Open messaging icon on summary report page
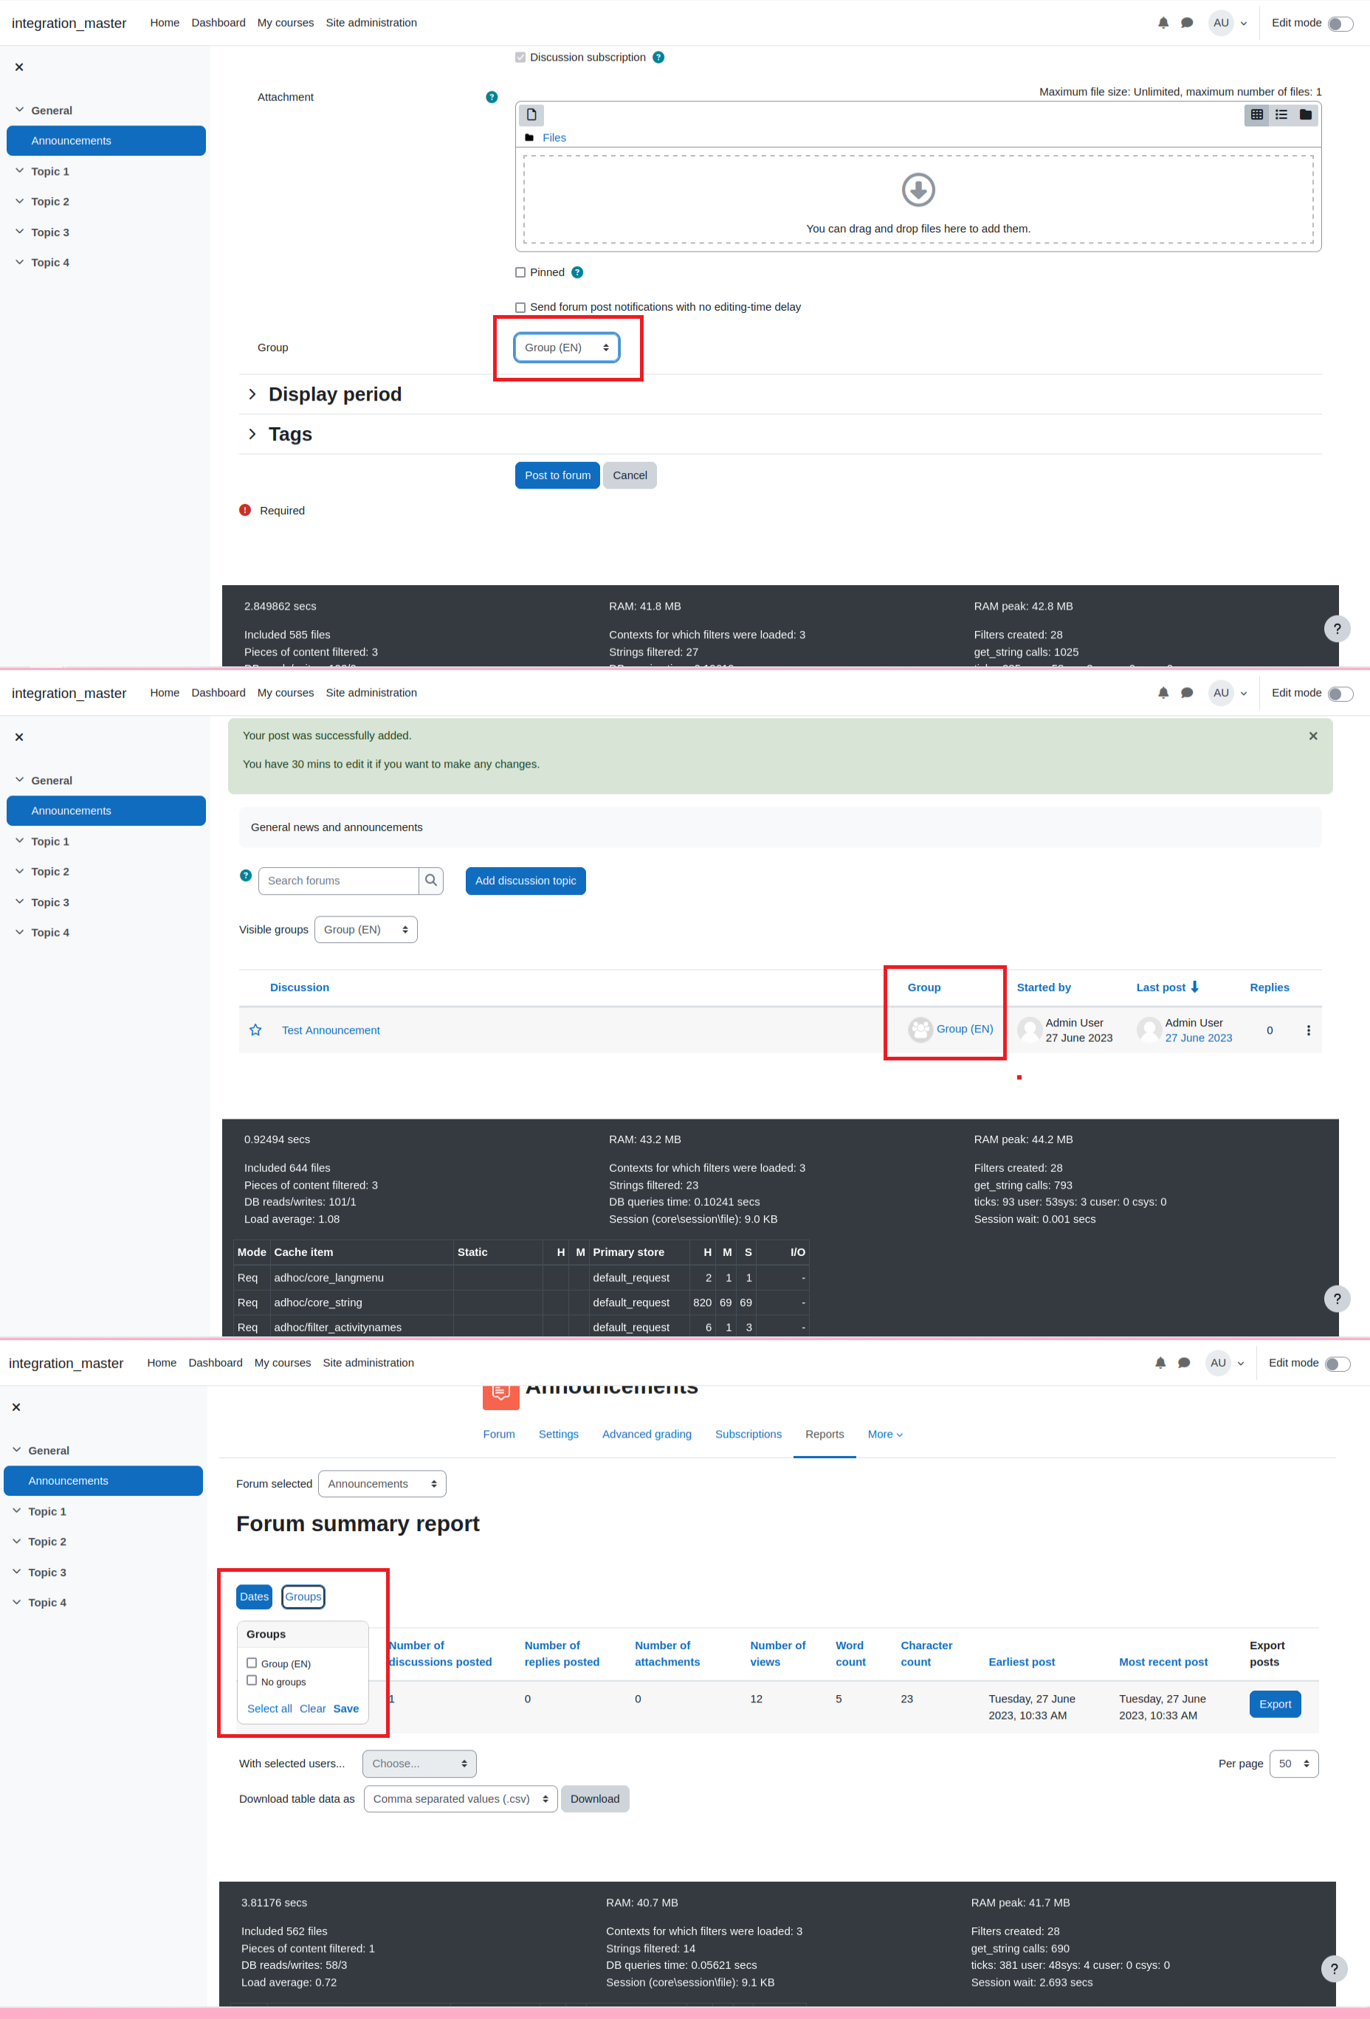The height and width of the screenshot is (2019, 1370). [1183, 1362]
